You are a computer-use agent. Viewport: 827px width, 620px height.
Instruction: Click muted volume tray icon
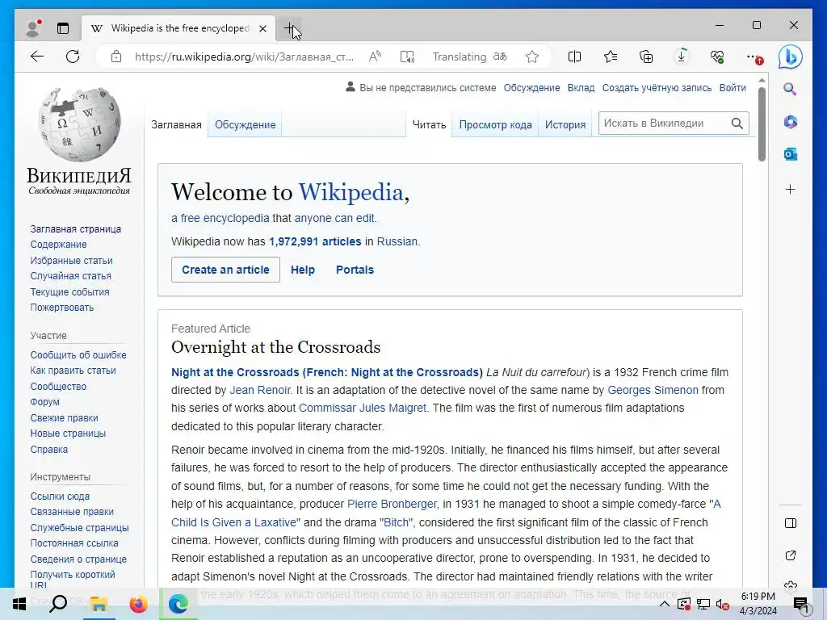[x=723, y=604]
